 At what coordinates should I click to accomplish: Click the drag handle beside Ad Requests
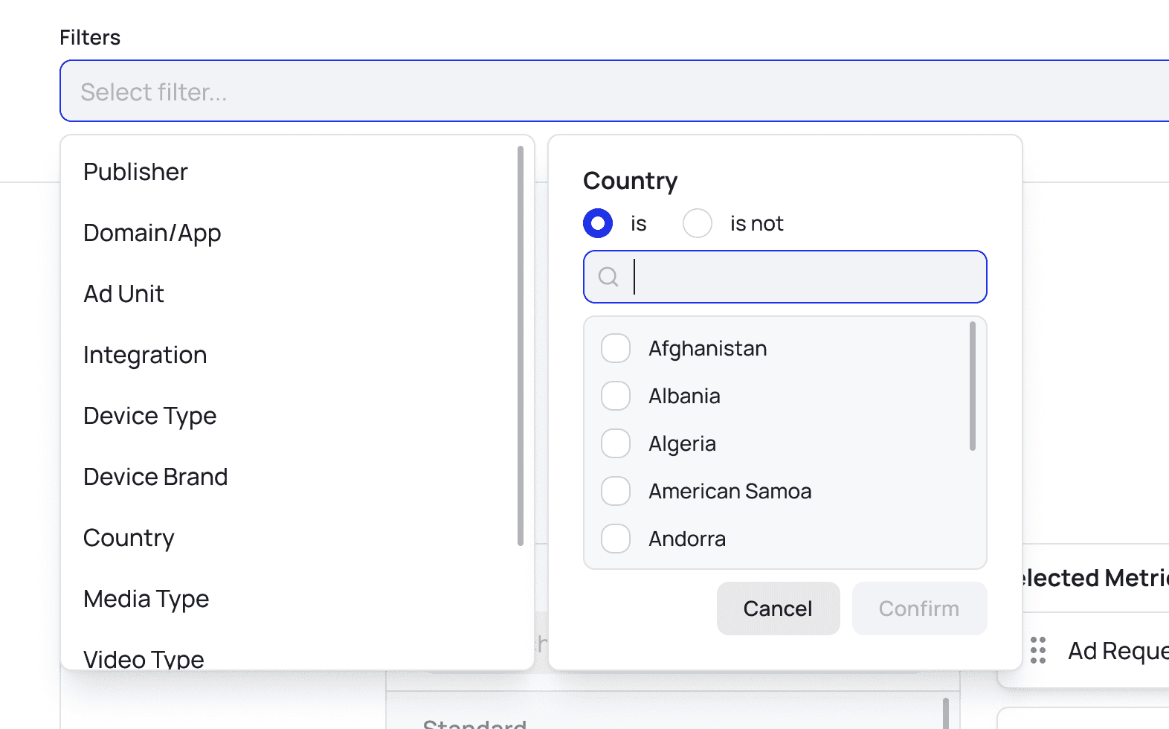click(x=1038, y=650)
